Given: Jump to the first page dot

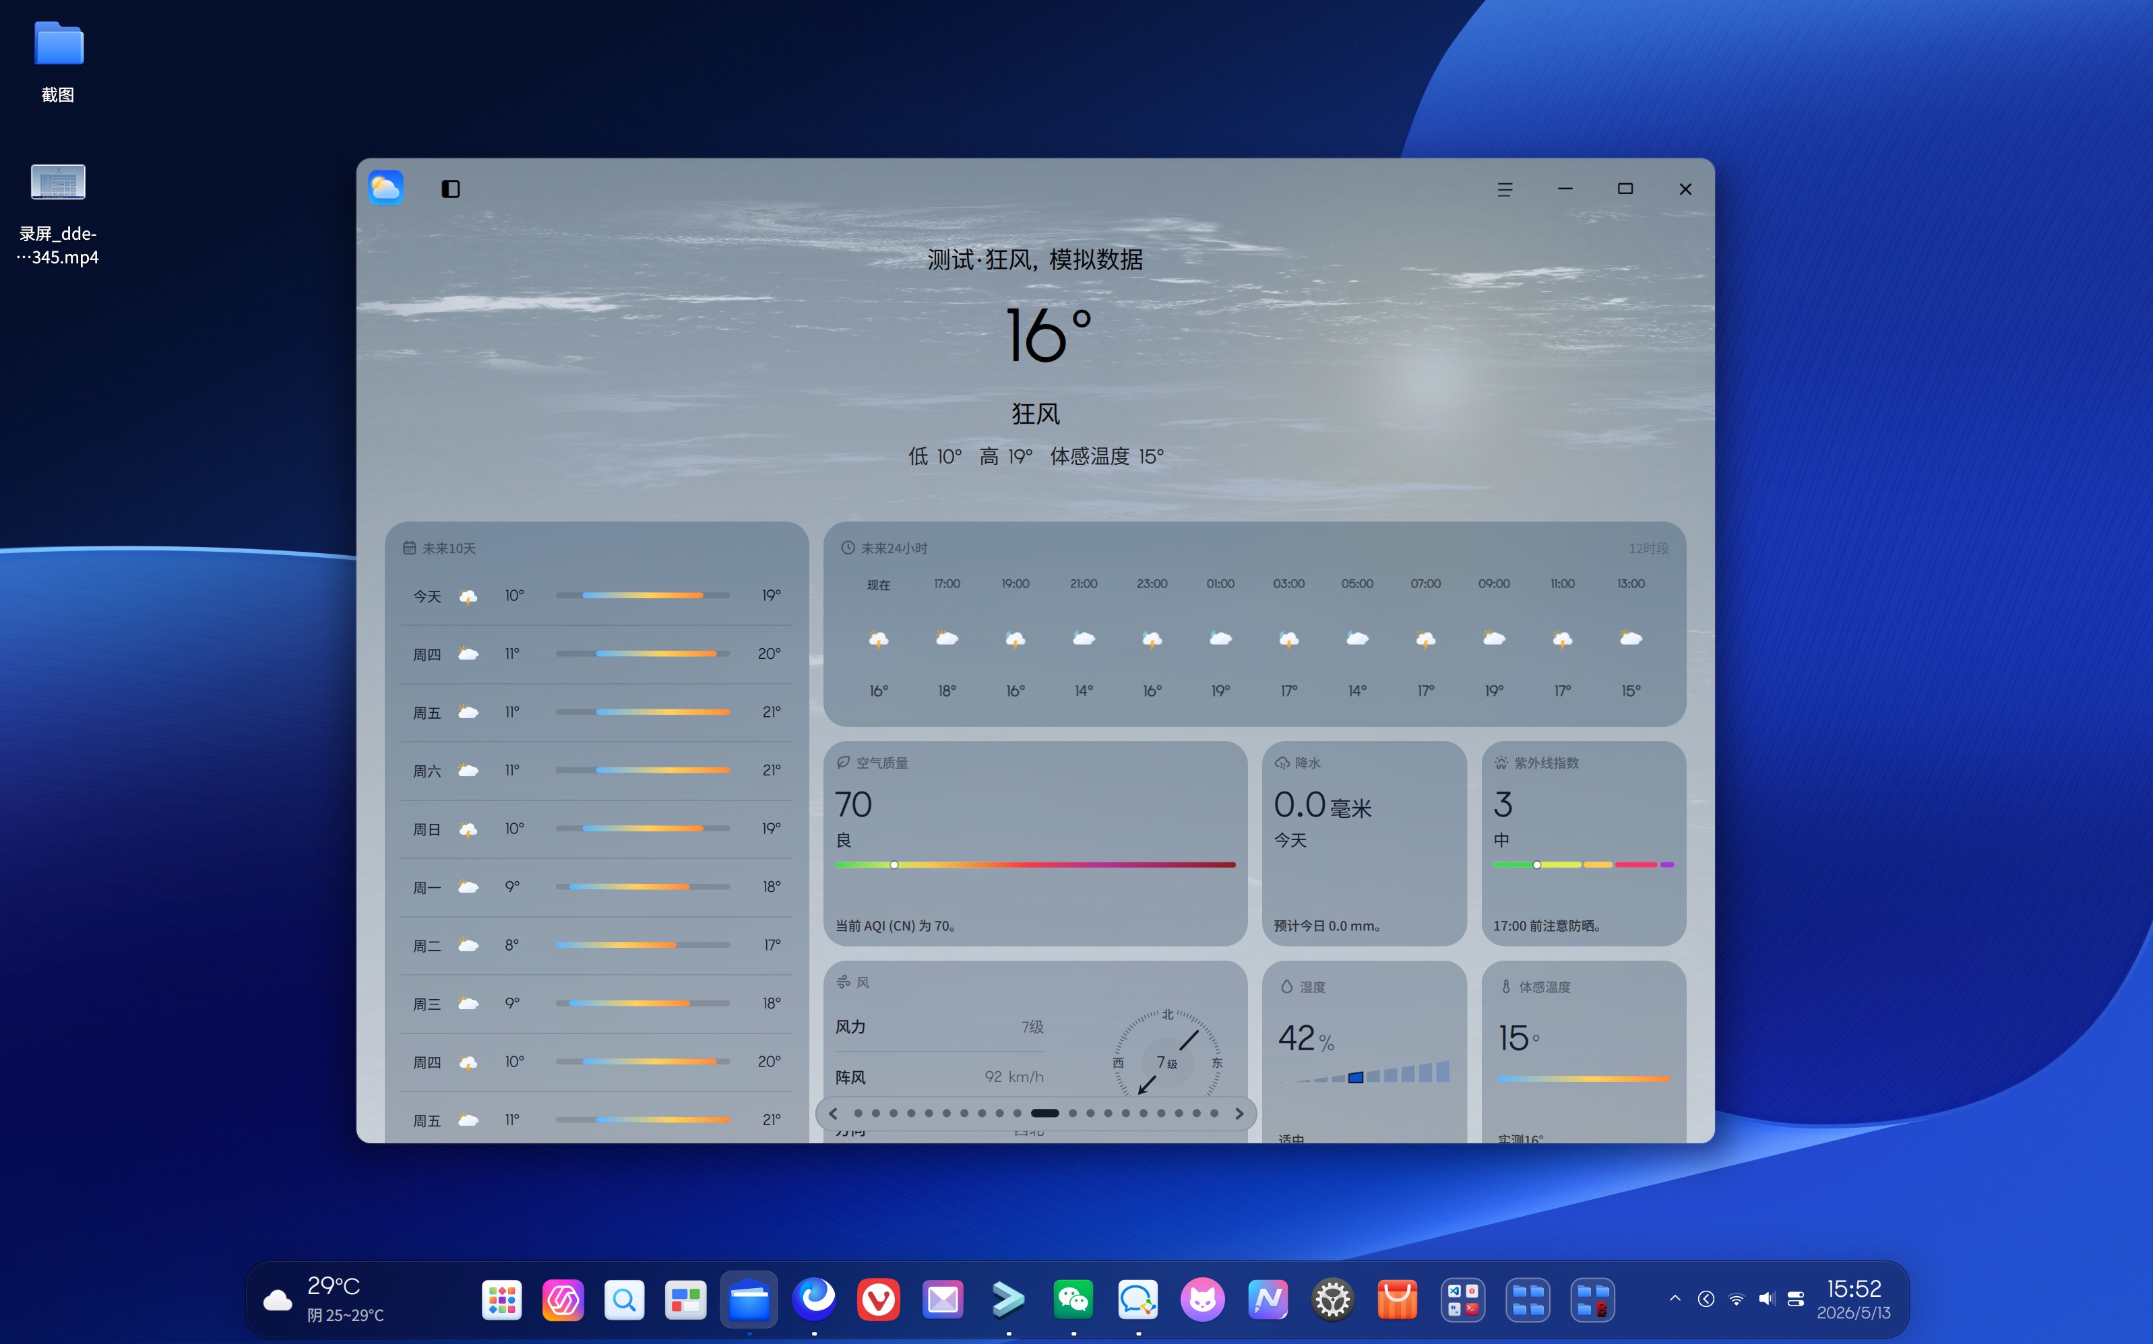Looking at the screenshot, I should pyautogui.click(x=858, y=1113).
